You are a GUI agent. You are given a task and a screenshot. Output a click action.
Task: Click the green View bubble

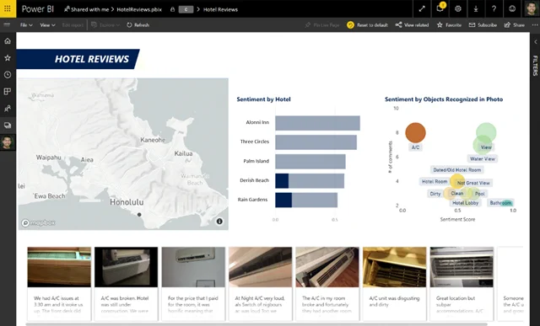486,132
